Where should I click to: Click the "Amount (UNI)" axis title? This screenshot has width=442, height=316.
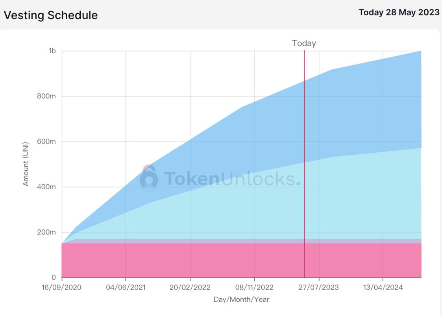(x=26, y=164)
